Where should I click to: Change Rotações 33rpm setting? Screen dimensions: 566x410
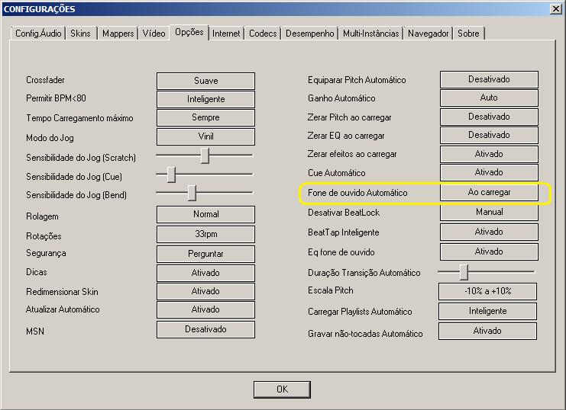[205, 234]
